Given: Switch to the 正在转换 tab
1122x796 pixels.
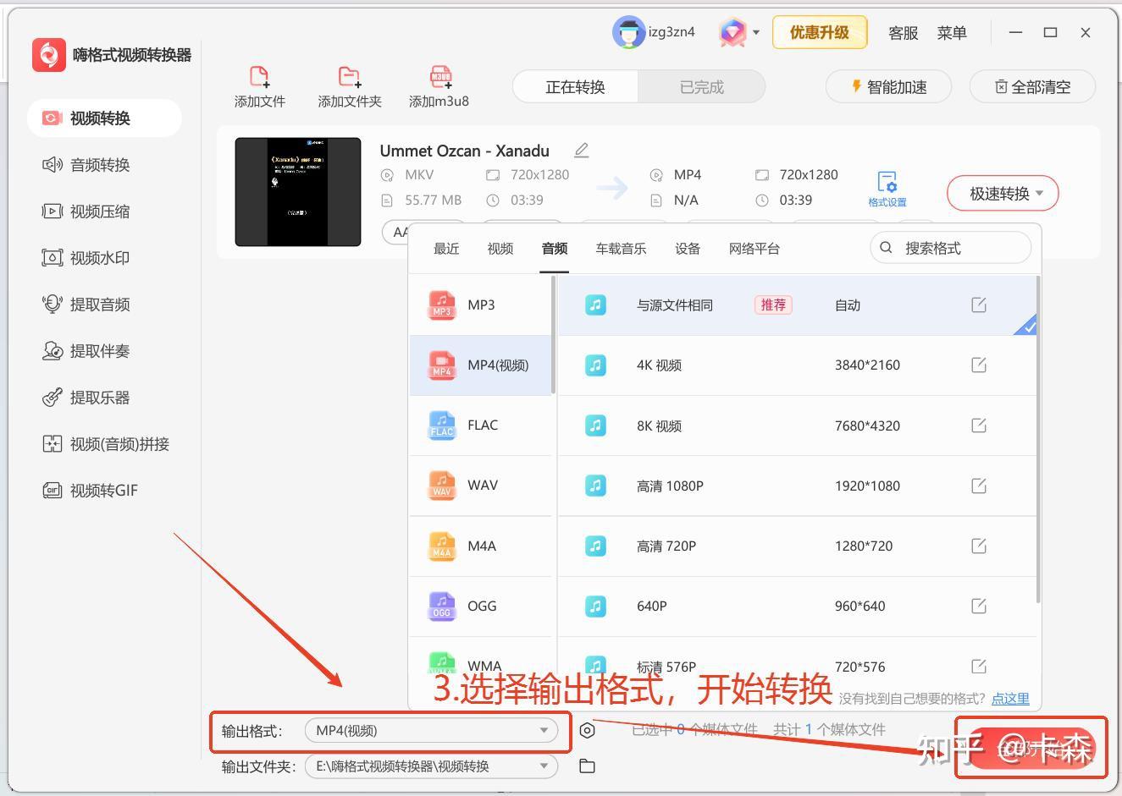Looking at the screenshot, I should tap(575, 87).
